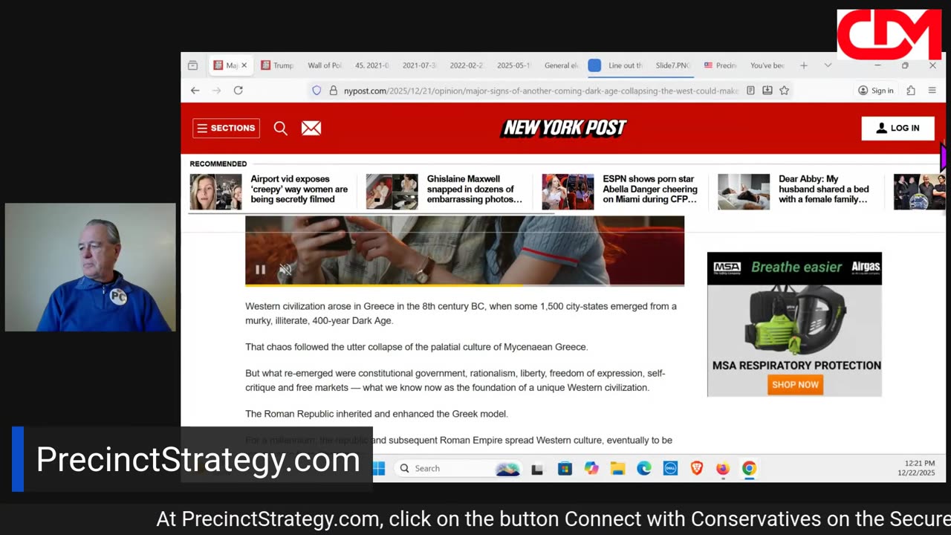Click the New York Post logo
The width and height of the screenshot is (951, 535).
click(565, 128)
